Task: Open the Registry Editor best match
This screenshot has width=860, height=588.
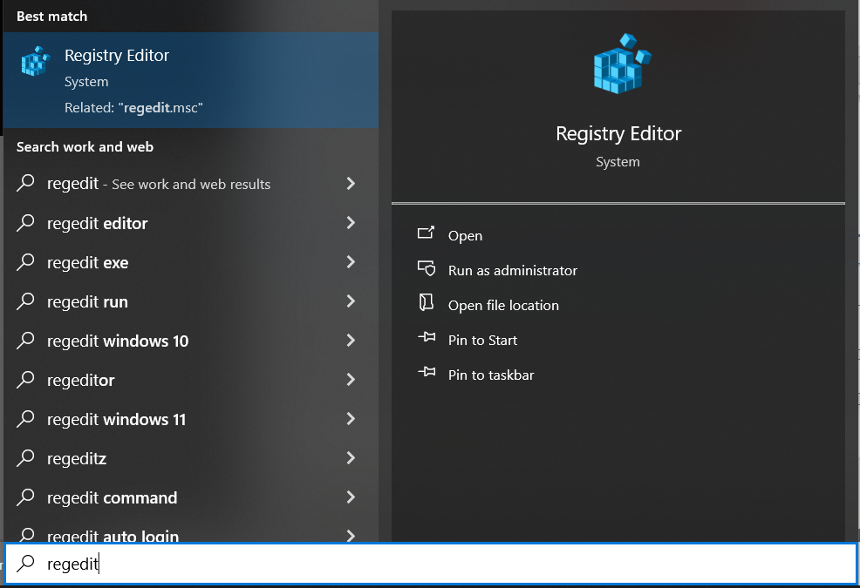Action: 117,55
